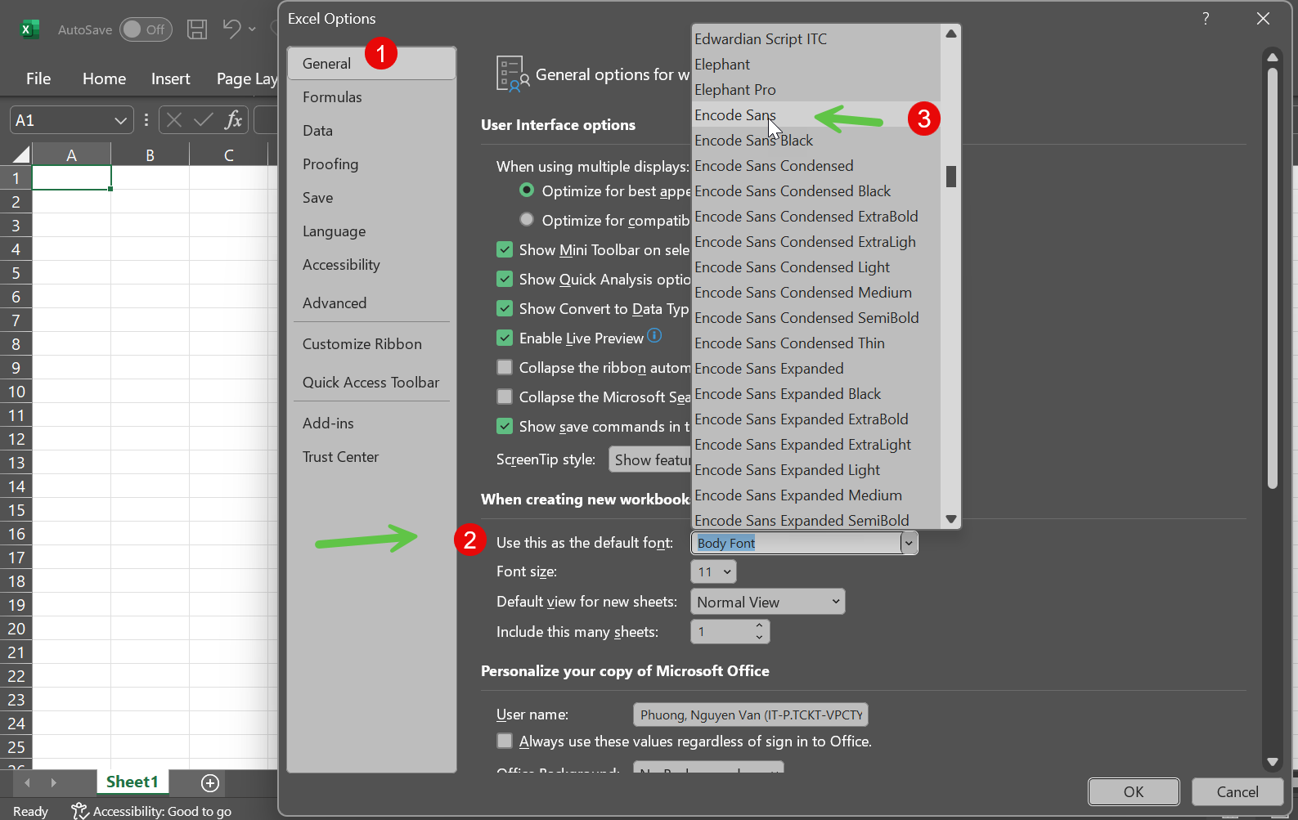Viewport: 1298px width, 820px height.
Task: Uncheck Show Convert to Data Types
Action: tap(505, 308)
